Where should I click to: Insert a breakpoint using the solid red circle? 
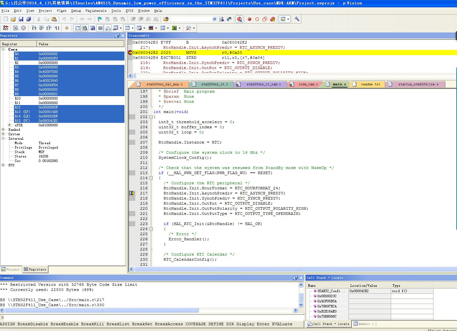coord(250,19)
